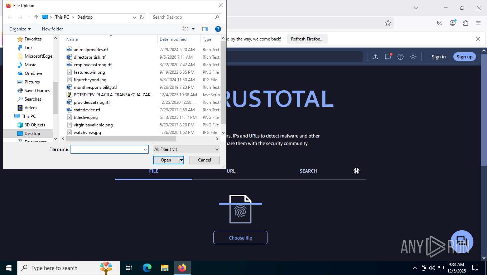Open Firefox extensions icon
Screen dimensions: 487x275
click(466, 23)
